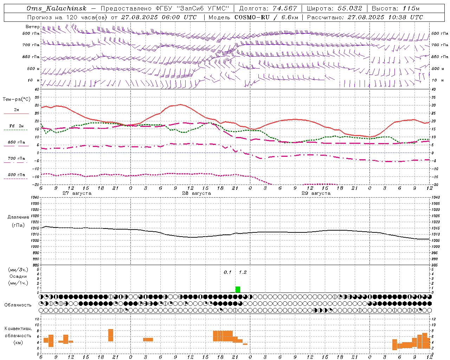Viewport: 450px width, 360px height.
Task: Select the model name COSMO-RU / 6.6км
Action: tap(266, 17)
